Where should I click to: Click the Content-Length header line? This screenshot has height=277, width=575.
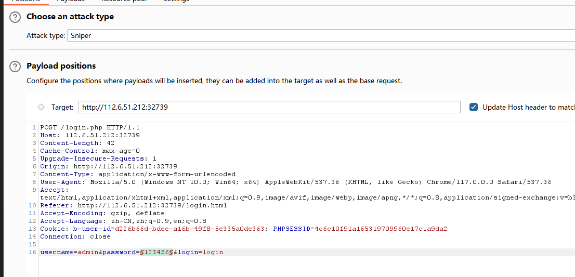(77, 143)
